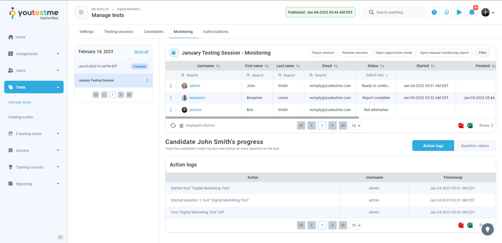Sort table by Username column

coord(218,66)
